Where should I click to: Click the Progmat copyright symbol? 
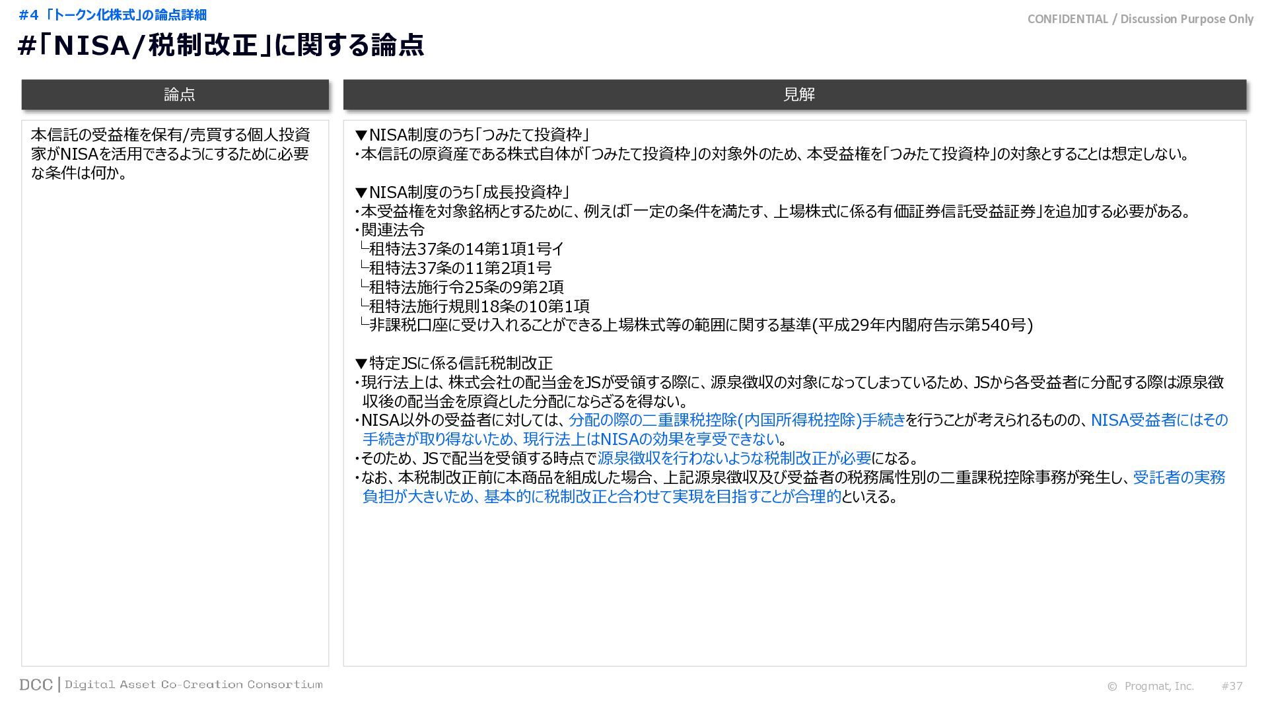click(1112, 687)
